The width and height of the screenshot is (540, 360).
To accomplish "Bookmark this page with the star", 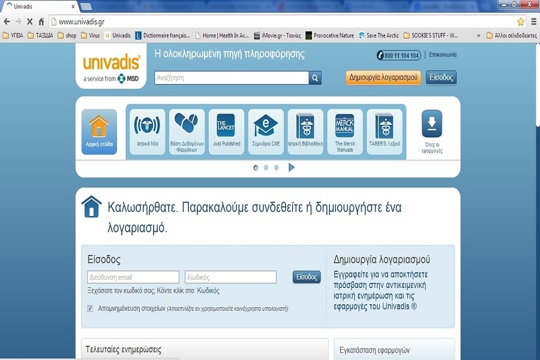I will click(520, 22).
